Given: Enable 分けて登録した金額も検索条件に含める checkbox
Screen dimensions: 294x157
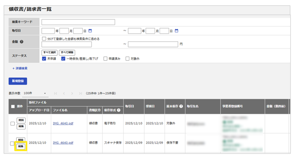Looking at the screenshot, I should [44, 39].
